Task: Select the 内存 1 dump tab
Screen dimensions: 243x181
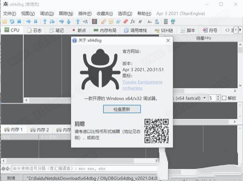Action: pyautogui.click(x=13, y=130)
